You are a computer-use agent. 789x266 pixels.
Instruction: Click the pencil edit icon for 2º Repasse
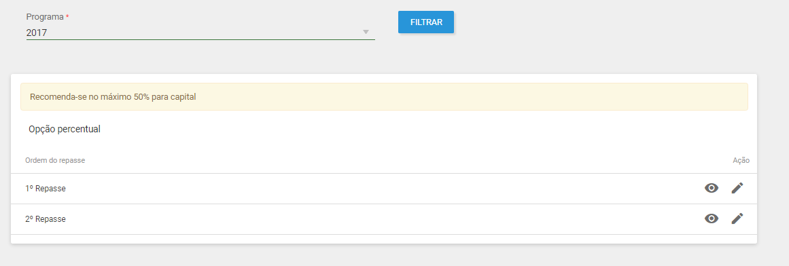click(x=737, y=218)
